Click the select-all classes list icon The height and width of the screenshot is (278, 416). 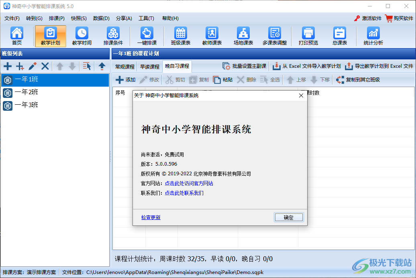[x=87, y=66]
